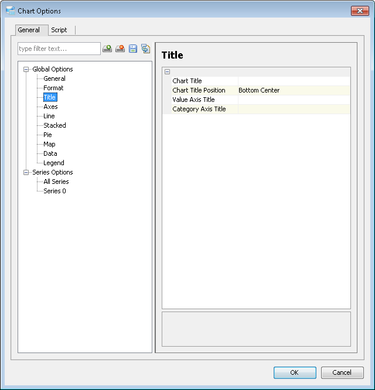
Task: Select the Map tree item
Action: pos(49,144)
